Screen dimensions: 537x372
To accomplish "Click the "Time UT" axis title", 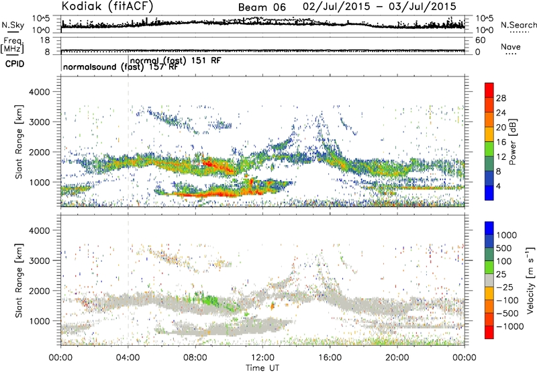I will (x=262, y=368).
